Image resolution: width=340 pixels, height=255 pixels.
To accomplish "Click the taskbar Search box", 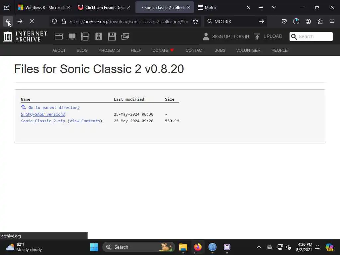I will point(138,247).
